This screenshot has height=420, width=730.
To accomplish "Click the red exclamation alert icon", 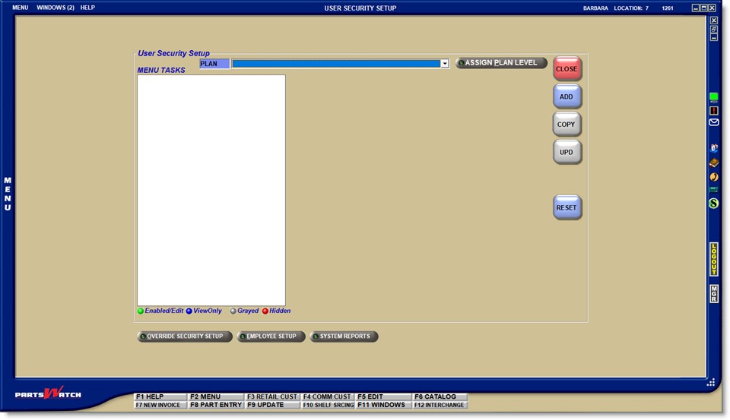I will click(x=713, y=110).
